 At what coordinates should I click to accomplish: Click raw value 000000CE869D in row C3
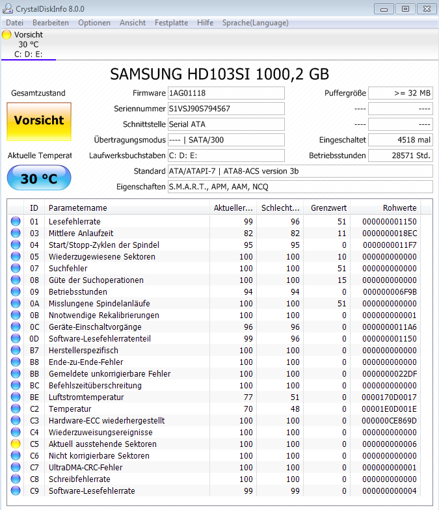pyautogui.click(x=389, y=420)
